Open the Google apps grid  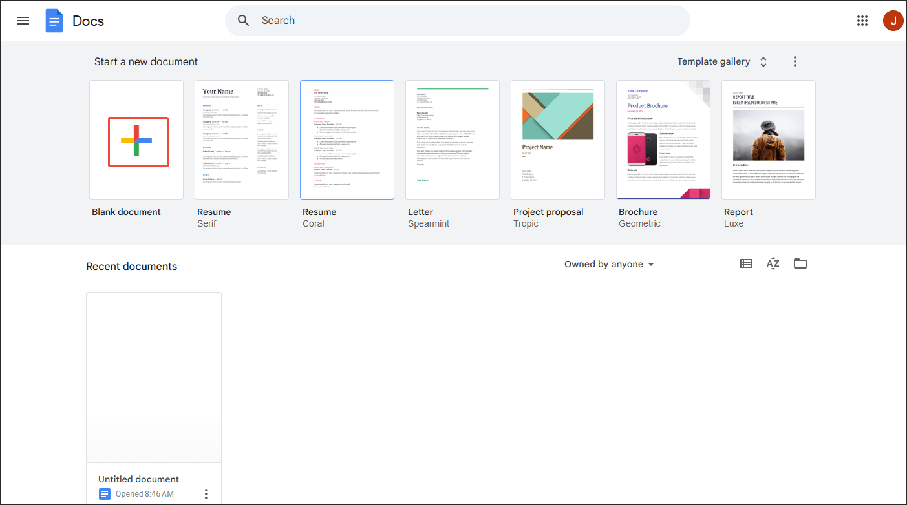(x=862, y=20)
